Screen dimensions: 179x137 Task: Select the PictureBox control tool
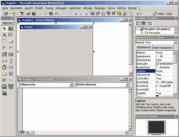point(11,29)
